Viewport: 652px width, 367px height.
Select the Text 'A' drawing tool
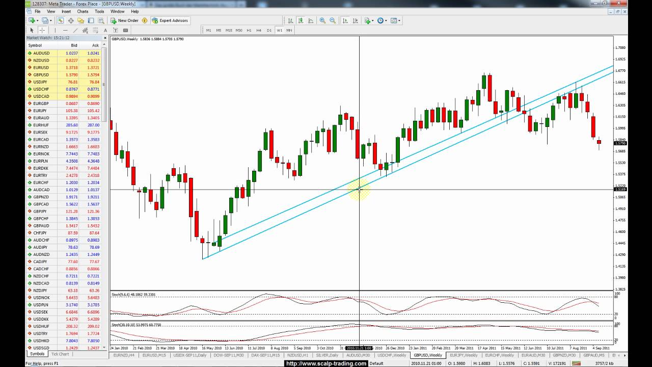[x=105, y=30]
